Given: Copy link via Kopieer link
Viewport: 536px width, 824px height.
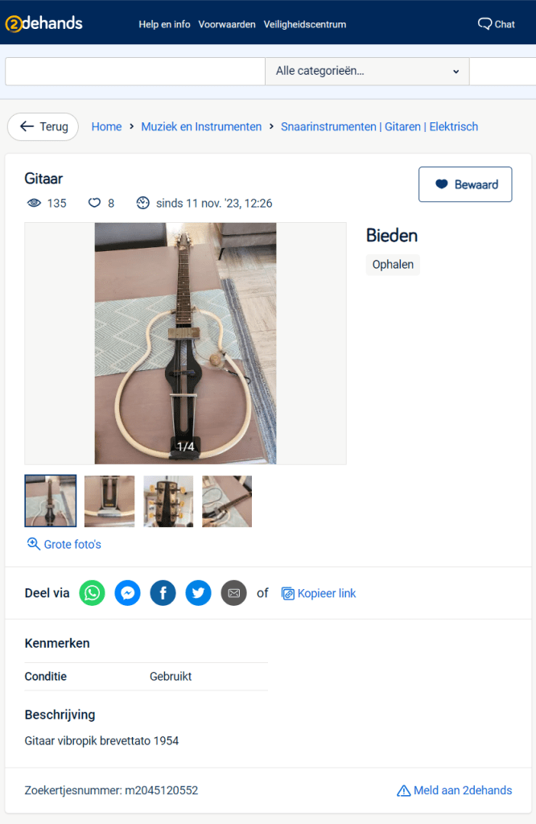Looking at the screenshot, I should coord(319,593).
